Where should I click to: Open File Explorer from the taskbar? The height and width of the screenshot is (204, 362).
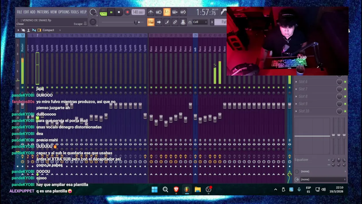point(198,190)
